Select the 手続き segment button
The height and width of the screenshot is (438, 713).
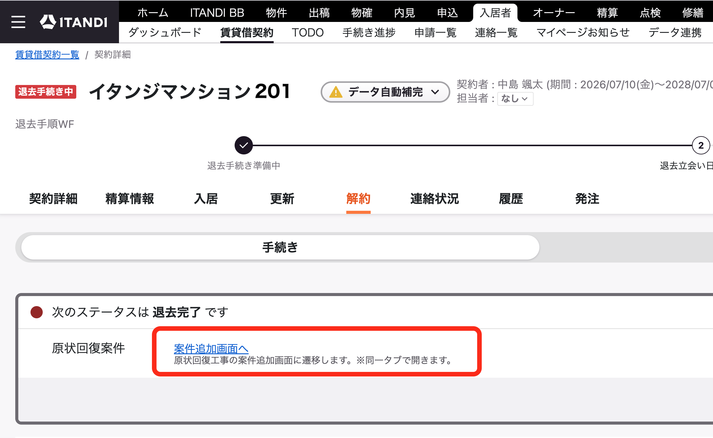pos(280,247)
